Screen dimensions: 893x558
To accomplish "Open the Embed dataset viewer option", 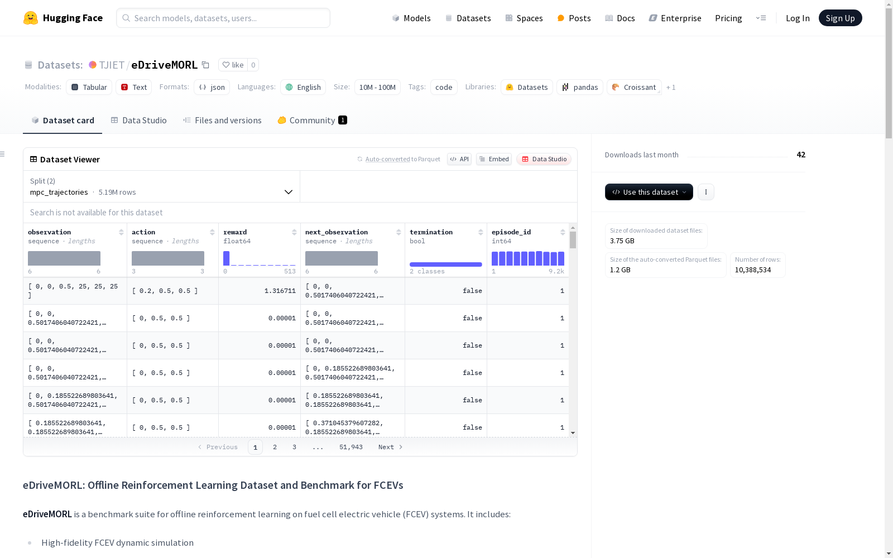I will click(494, 159).
